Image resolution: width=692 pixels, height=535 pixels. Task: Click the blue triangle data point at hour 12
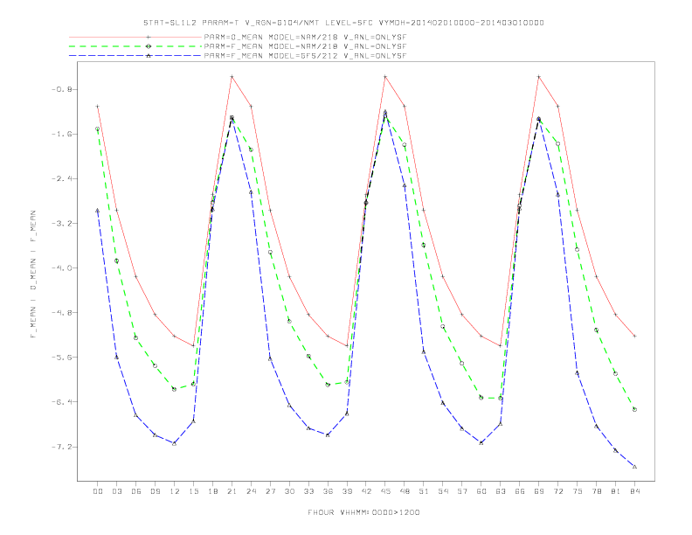click(175, 443)
